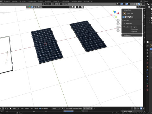Screen dimensions: 152x114
Task: Toggle the viewport gizmos button
Action: (x=122, y=4)
